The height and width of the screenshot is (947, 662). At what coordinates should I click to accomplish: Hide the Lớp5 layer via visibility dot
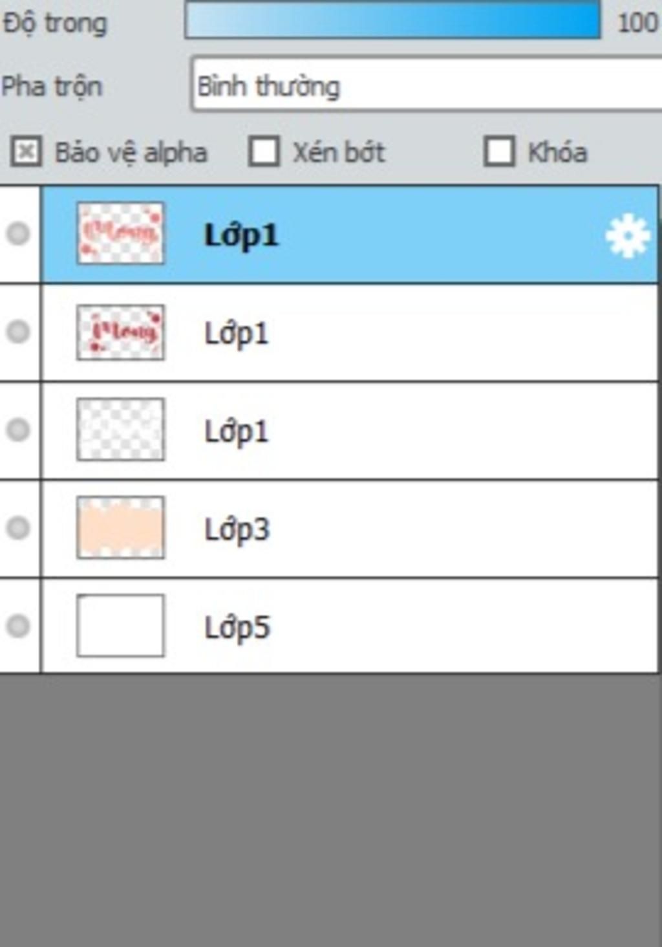[18, 626]
